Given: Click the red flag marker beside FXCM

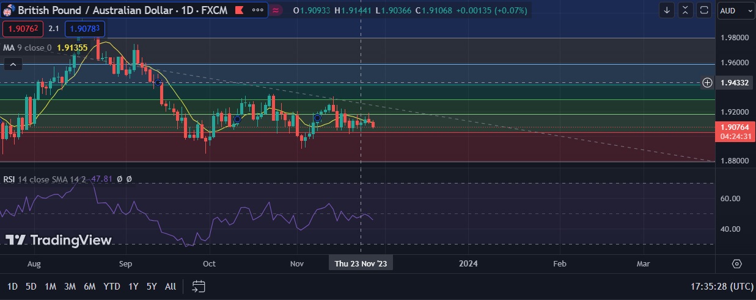Looking at the screenshot, I should tap(239, 10).
